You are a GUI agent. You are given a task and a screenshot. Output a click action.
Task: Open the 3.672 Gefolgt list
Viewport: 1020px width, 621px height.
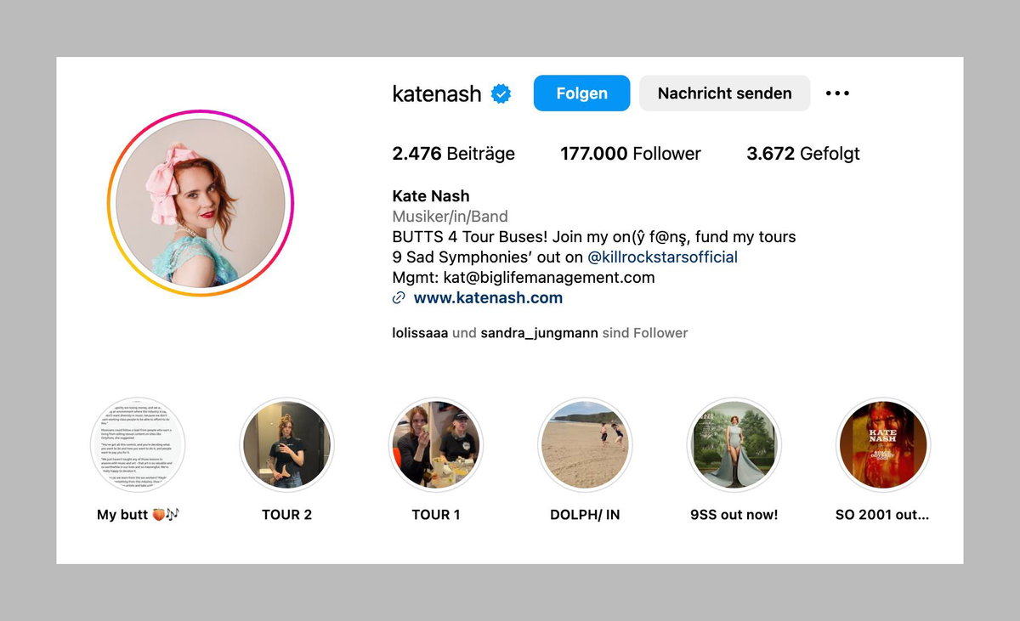802,154
